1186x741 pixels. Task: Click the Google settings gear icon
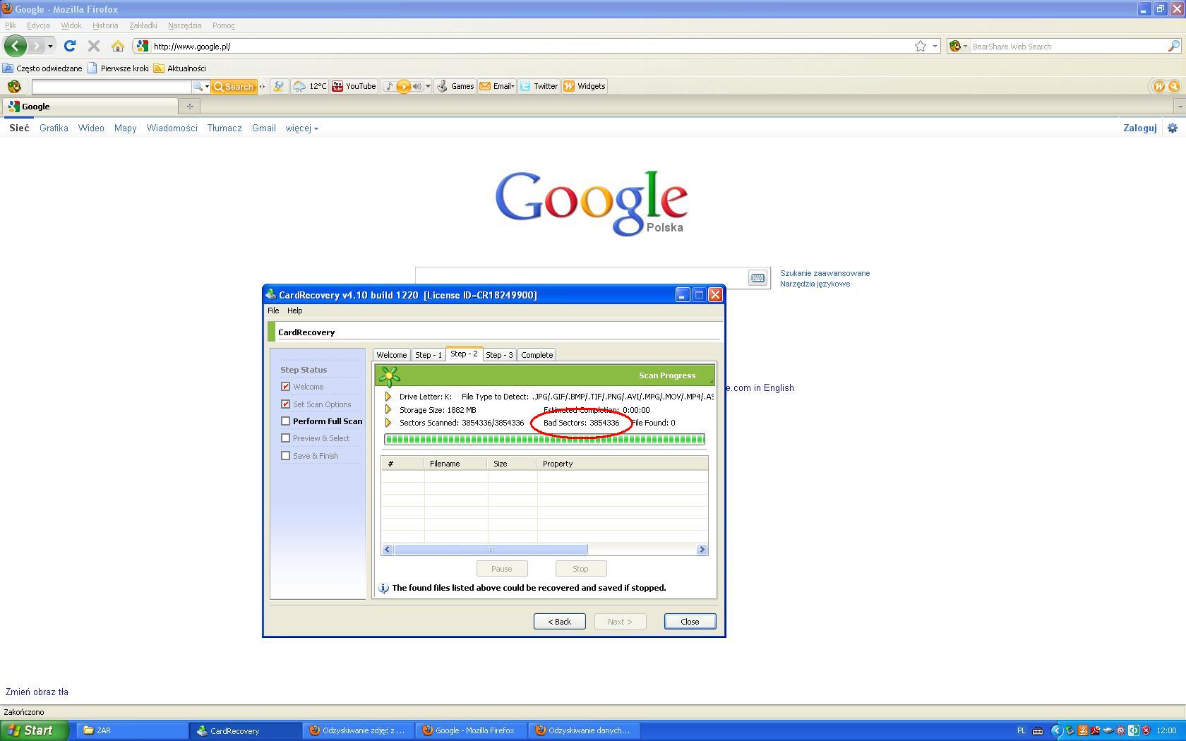coord(1173,128)
